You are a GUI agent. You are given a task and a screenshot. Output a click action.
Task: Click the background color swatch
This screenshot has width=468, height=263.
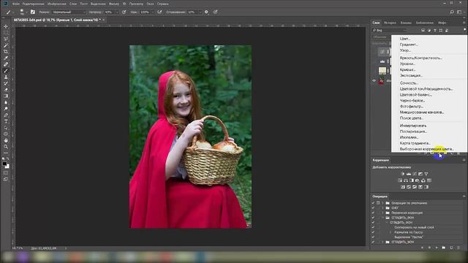click(x=7, y=167)
